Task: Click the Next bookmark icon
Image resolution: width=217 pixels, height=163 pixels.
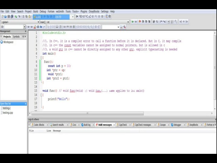Action: [x=146, y=22]
